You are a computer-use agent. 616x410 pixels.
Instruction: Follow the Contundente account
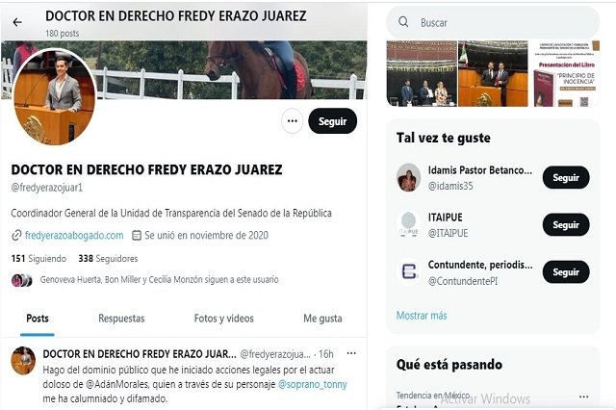(x=566, y=271)
